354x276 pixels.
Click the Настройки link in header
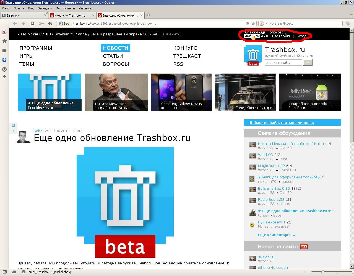(x=282, y=36)
